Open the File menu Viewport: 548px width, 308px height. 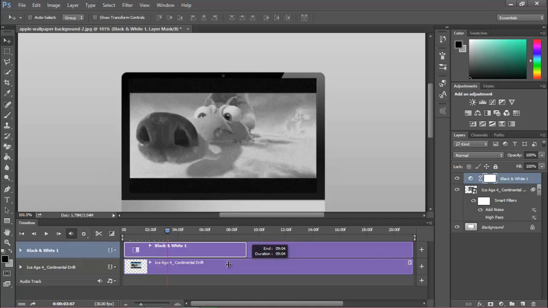click(22, 5)
